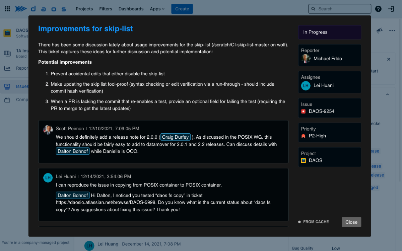Click the Lei Huani assignee name
402x251 pixels.
point(323,86)
